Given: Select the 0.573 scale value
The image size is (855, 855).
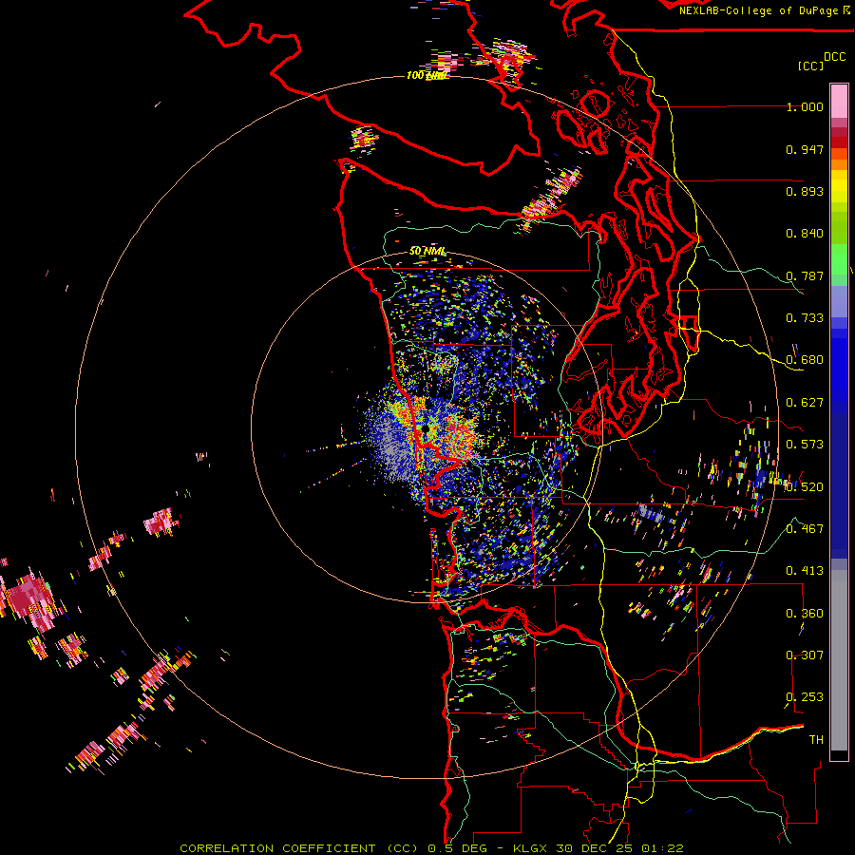Looking at the screenshot, I should tap(805, 445).
